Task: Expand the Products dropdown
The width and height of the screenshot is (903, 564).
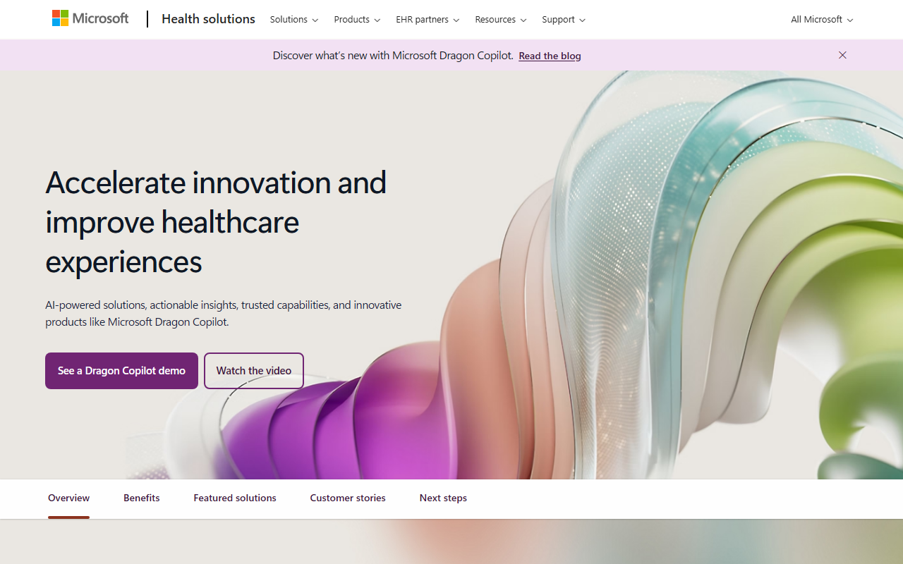Action: (x=357, y=20)
